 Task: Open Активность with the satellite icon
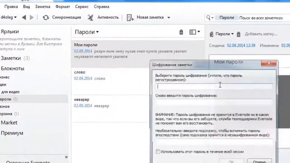click(x=91, y=18)
